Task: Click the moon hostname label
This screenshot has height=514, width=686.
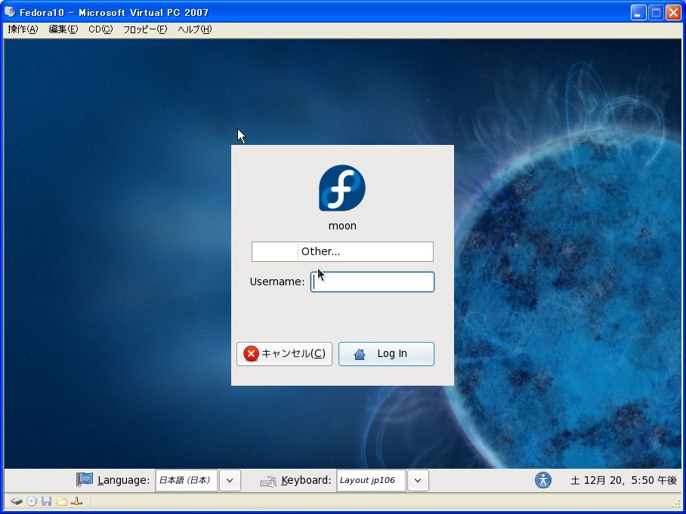Action: (x=342, y=226)
